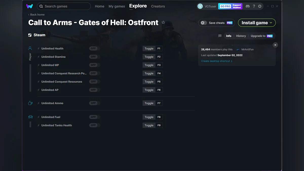Close the info panel with X
The width and height of the screenshot is (304, 171).
pyautogui.click(x=275, y=45)
